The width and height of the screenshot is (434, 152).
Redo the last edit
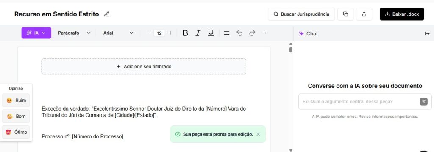click(252, 33)
